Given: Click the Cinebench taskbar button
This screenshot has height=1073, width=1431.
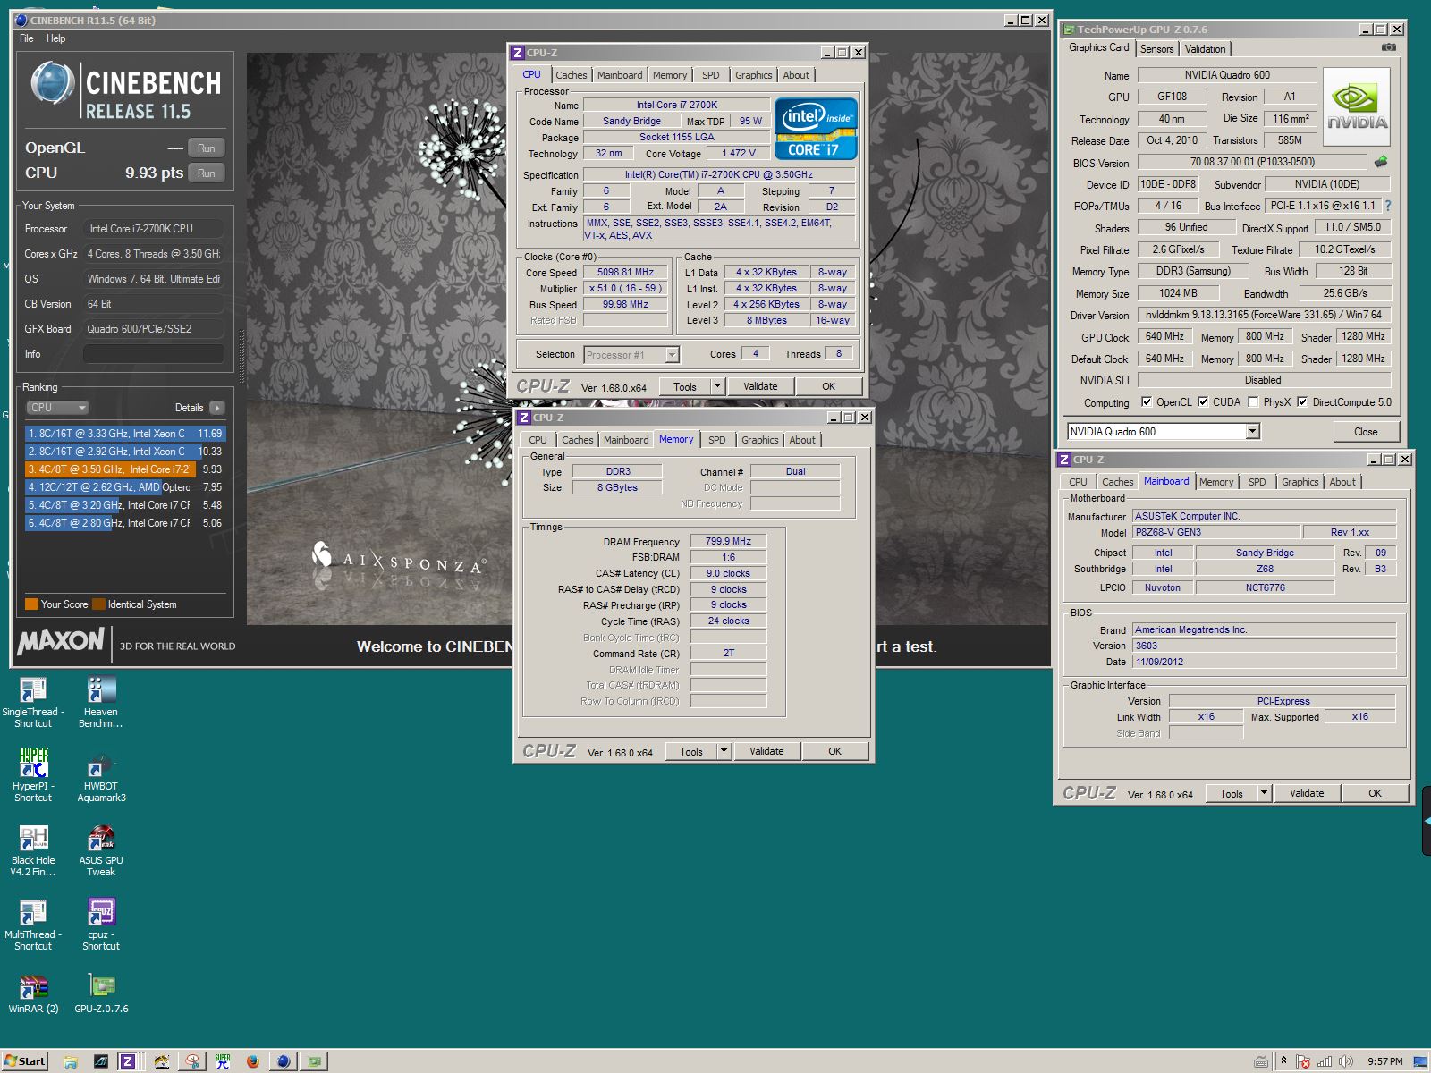Looking at the screenshot, I should click(284, 1061).
